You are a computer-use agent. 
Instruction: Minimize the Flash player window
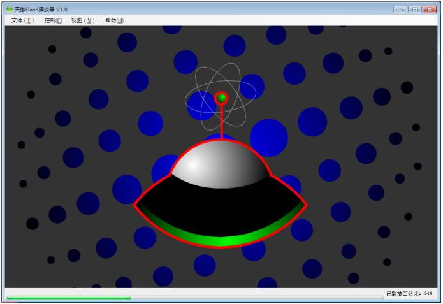pos(400,10)
